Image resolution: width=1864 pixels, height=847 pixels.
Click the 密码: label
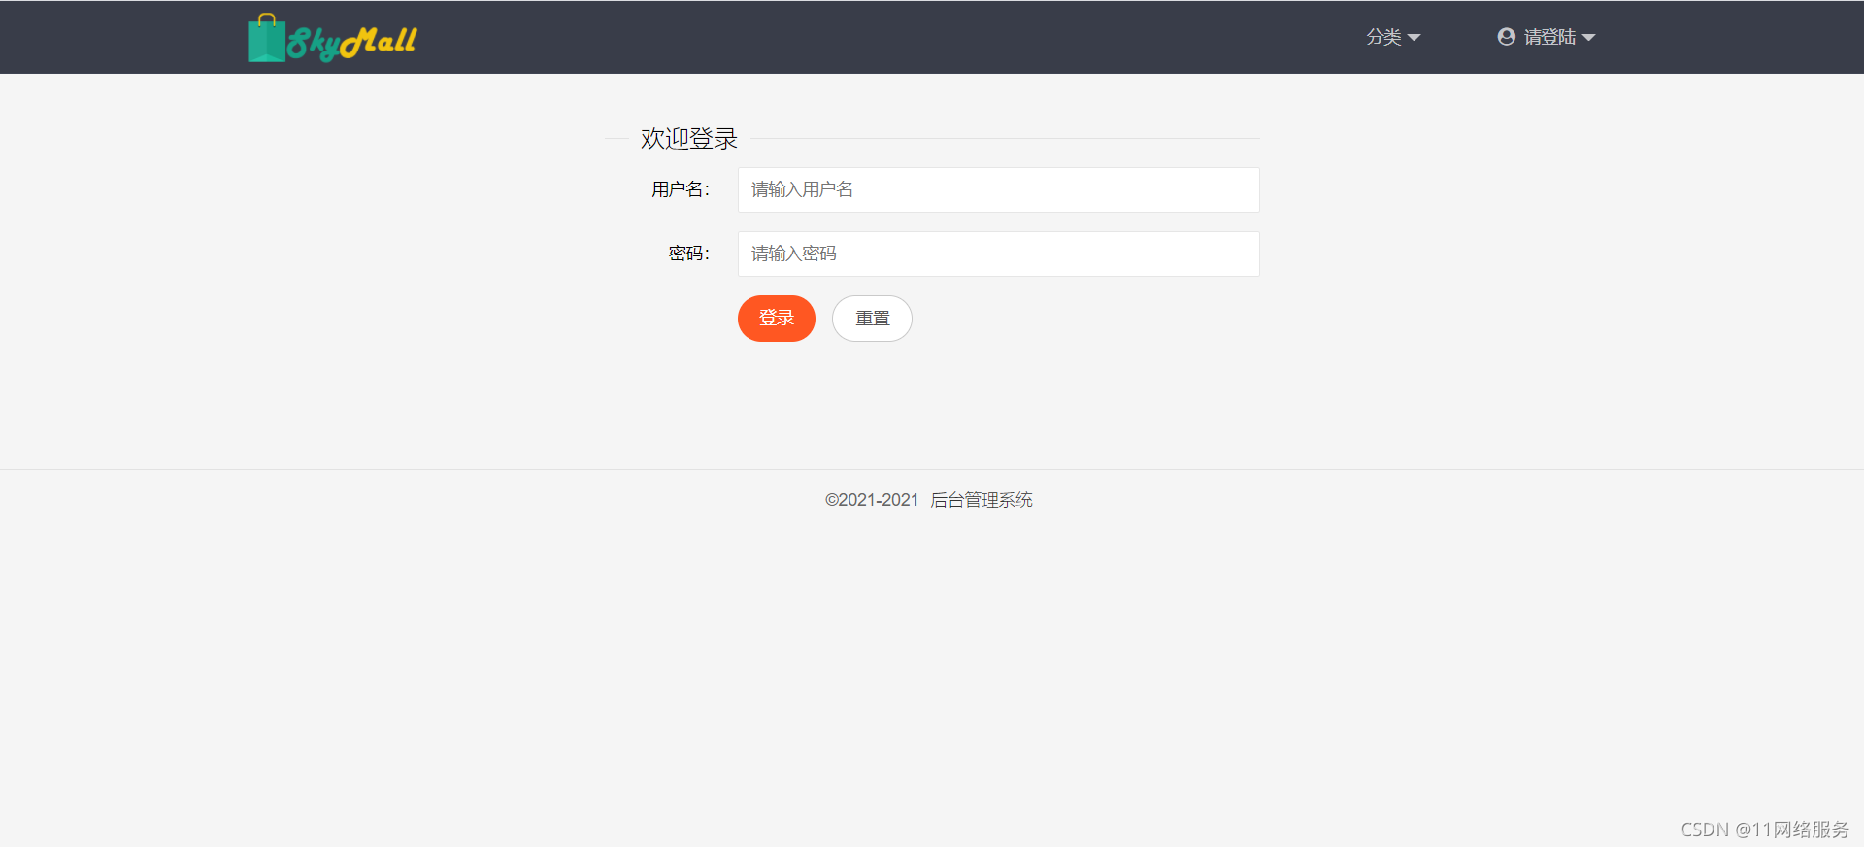click(689, 254)
